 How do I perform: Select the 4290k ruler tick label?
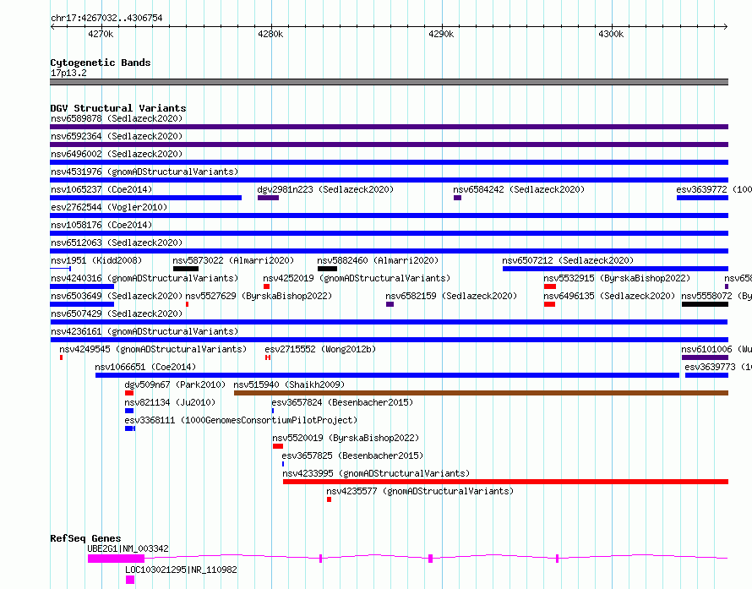441,34
